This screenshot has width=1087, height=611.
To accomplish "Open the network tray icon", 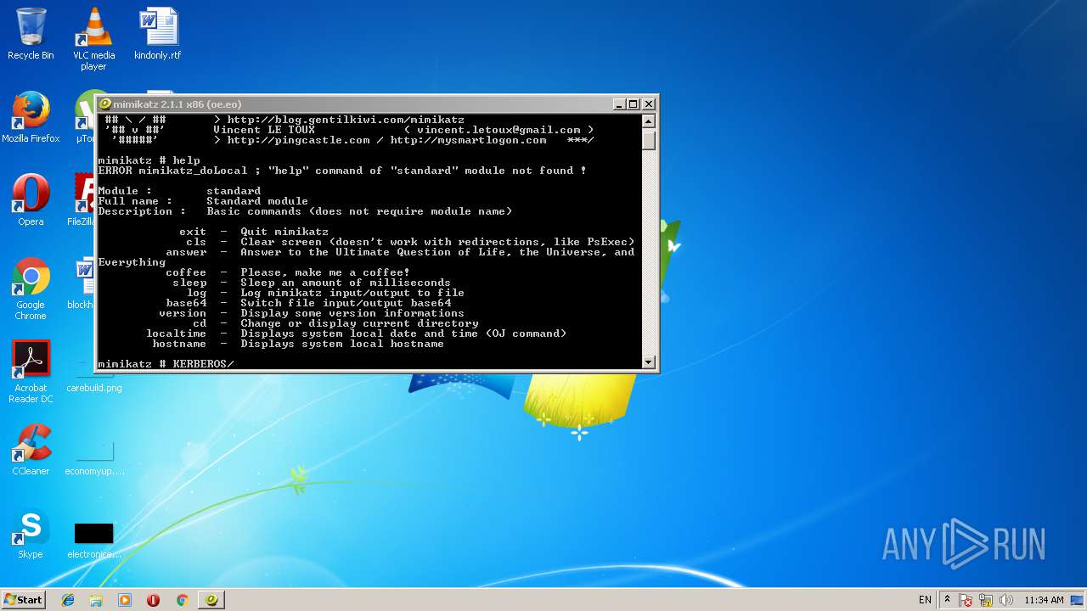I will click(x=986, y=600).
